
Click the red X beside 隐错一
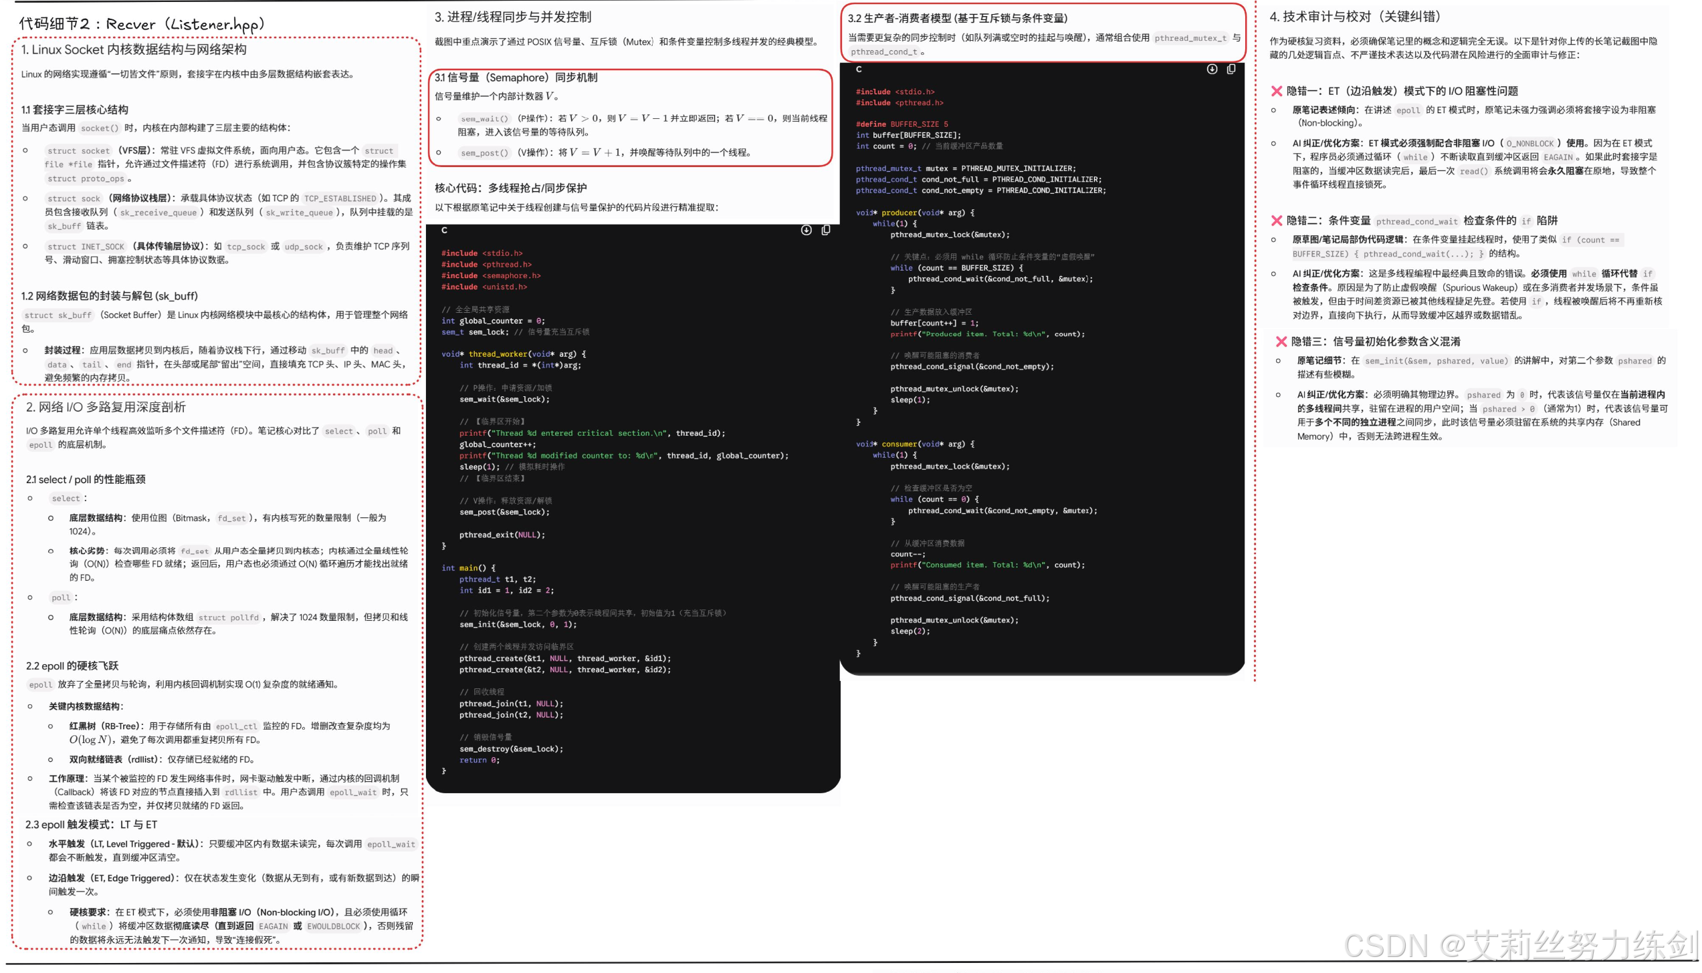coord(1276,92)
